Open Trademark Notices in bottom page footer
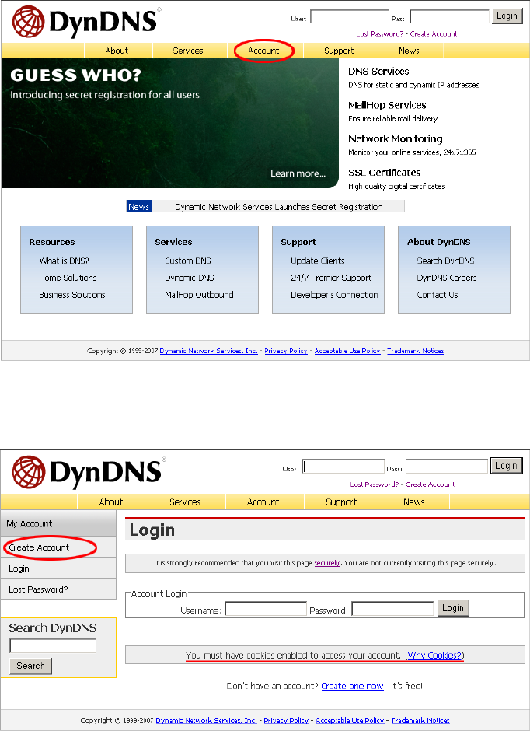 coord(420,720)
